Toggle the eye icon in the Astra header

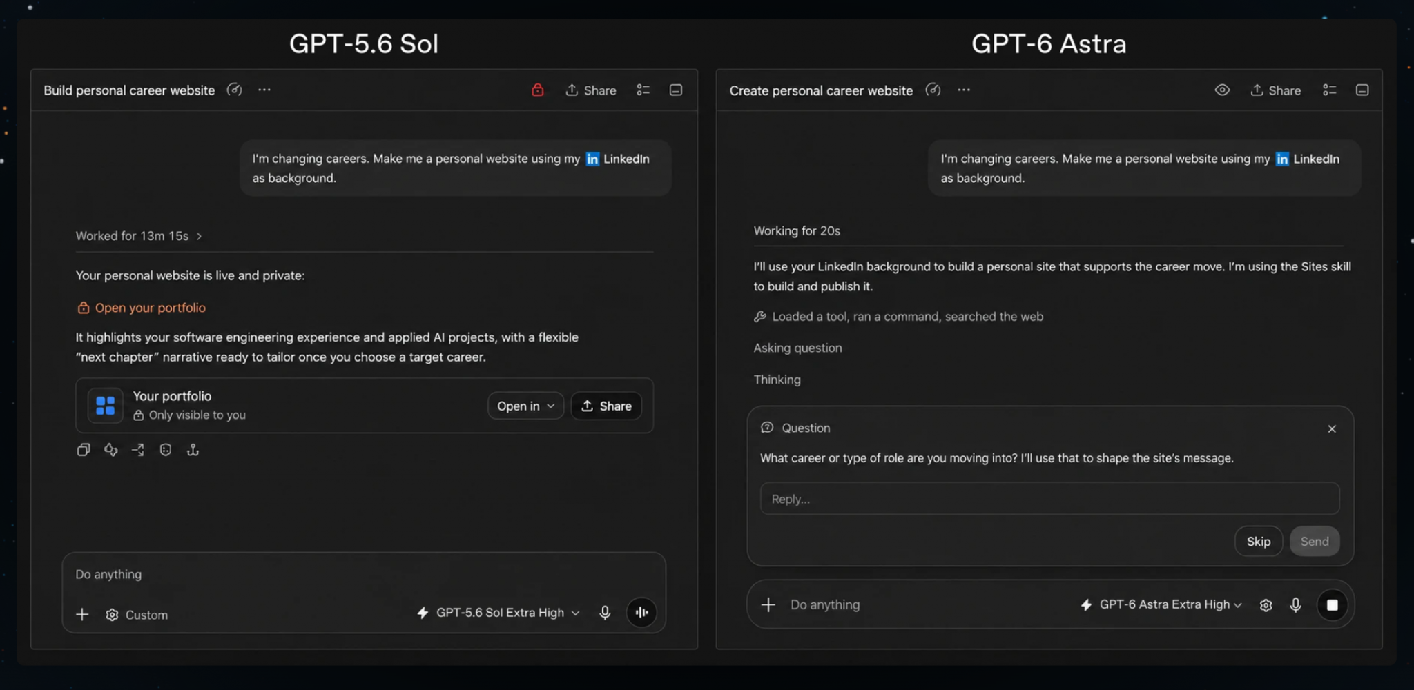(x=1222, y=90)
